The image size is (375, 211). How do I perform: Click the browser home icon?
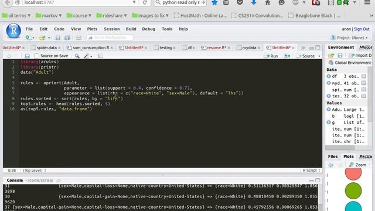coord(268,2)
